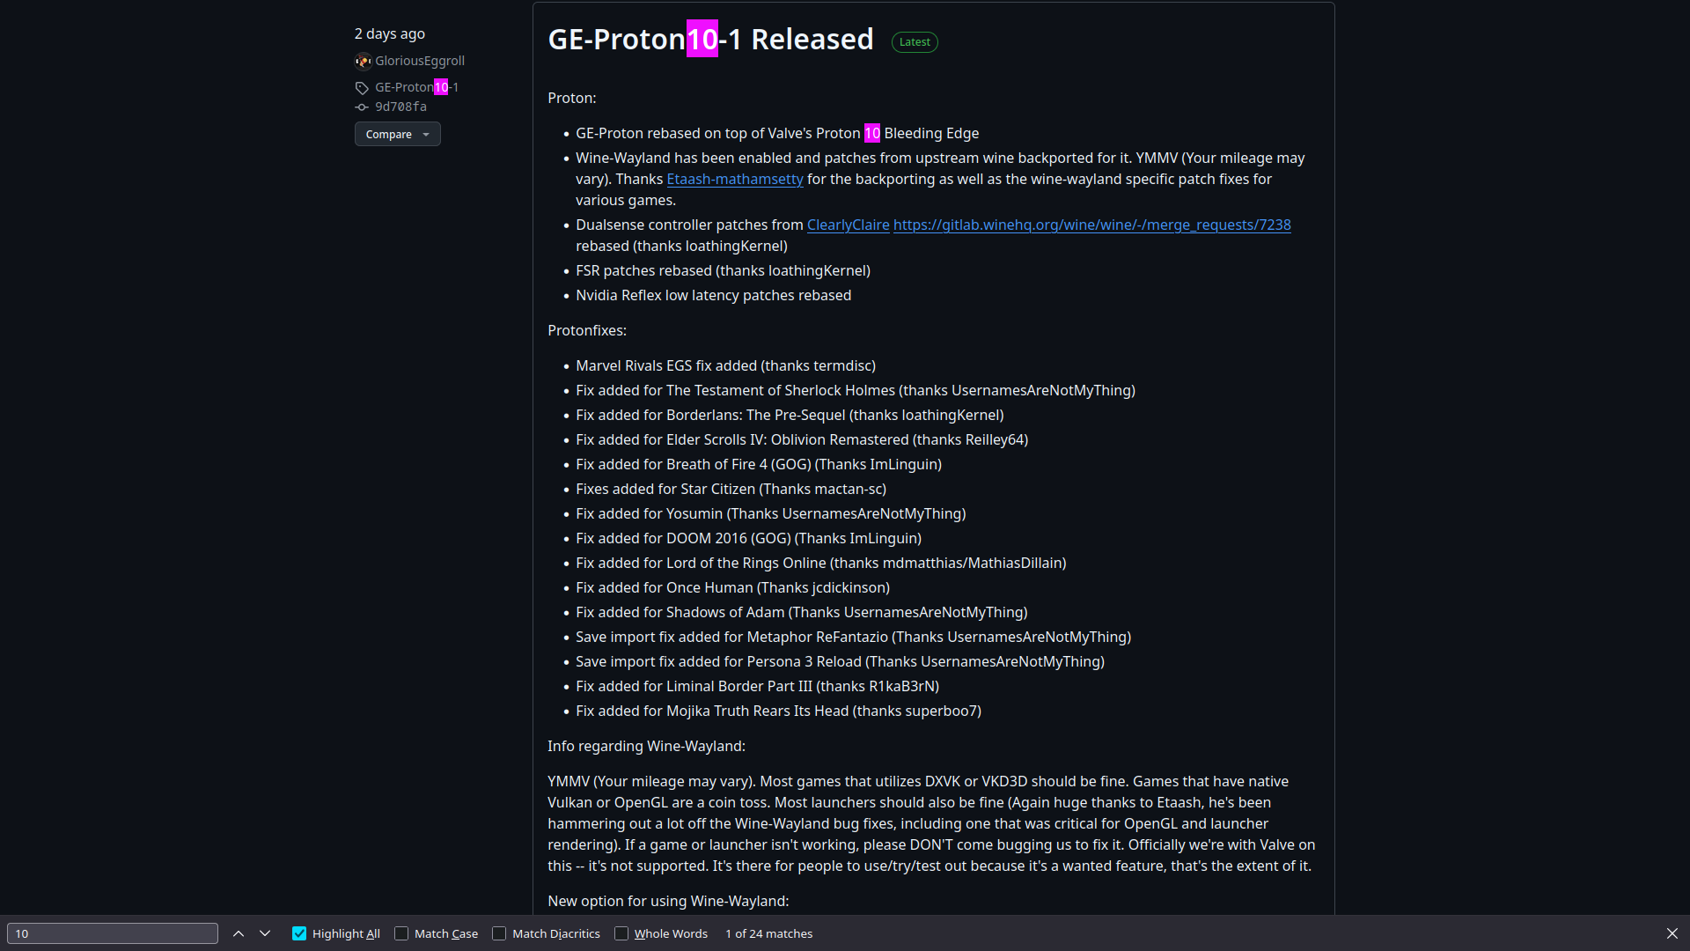Click 'Fix added for Lord of the Rings Online' line
Viewport: 1690px width, 951px height.
click(821, 563)
